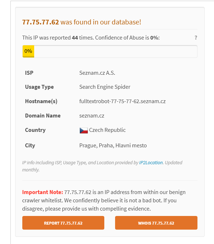Screen dimensions: 214x244
Task: Click the 77.75.77.62 heading IP address
Action: coord(41,22)
